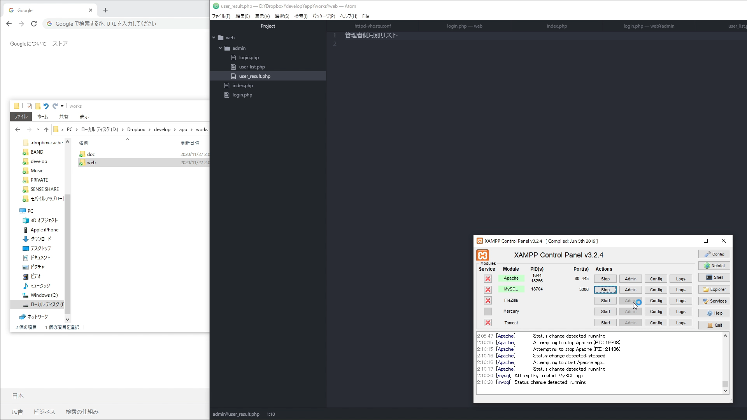This screenshot has height=420, width=747.
Task: Open Apache Admin page
Action: click(631, 279)
